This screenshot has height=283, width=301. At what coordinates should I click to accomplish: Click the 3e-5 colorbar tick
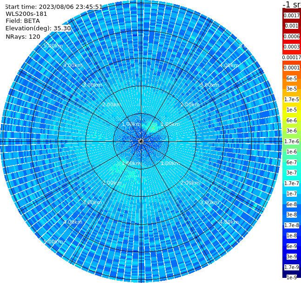coord(292,89)
